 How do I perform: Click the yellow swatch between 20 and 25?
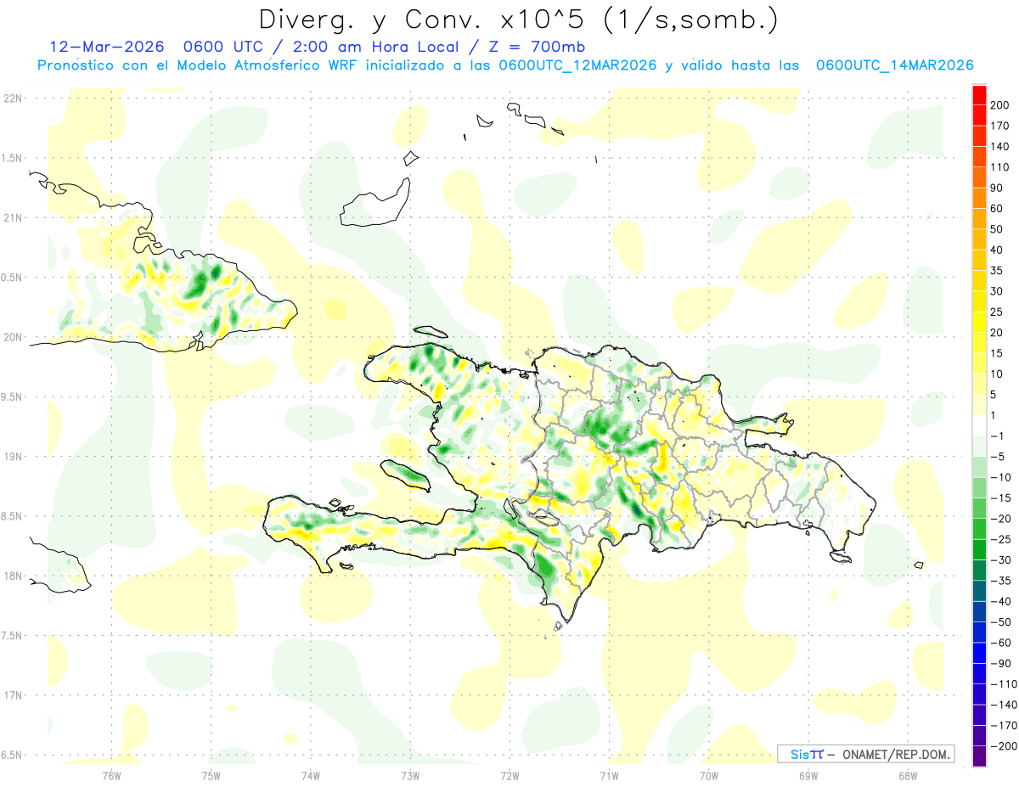[x=979, y=323]
